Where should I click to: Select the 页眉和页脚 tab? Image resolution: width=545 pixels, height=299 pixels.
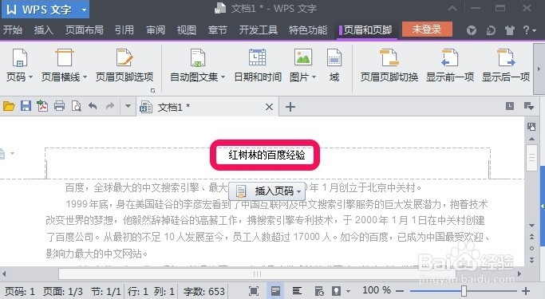pyautogui.click(x=367, y=30)
